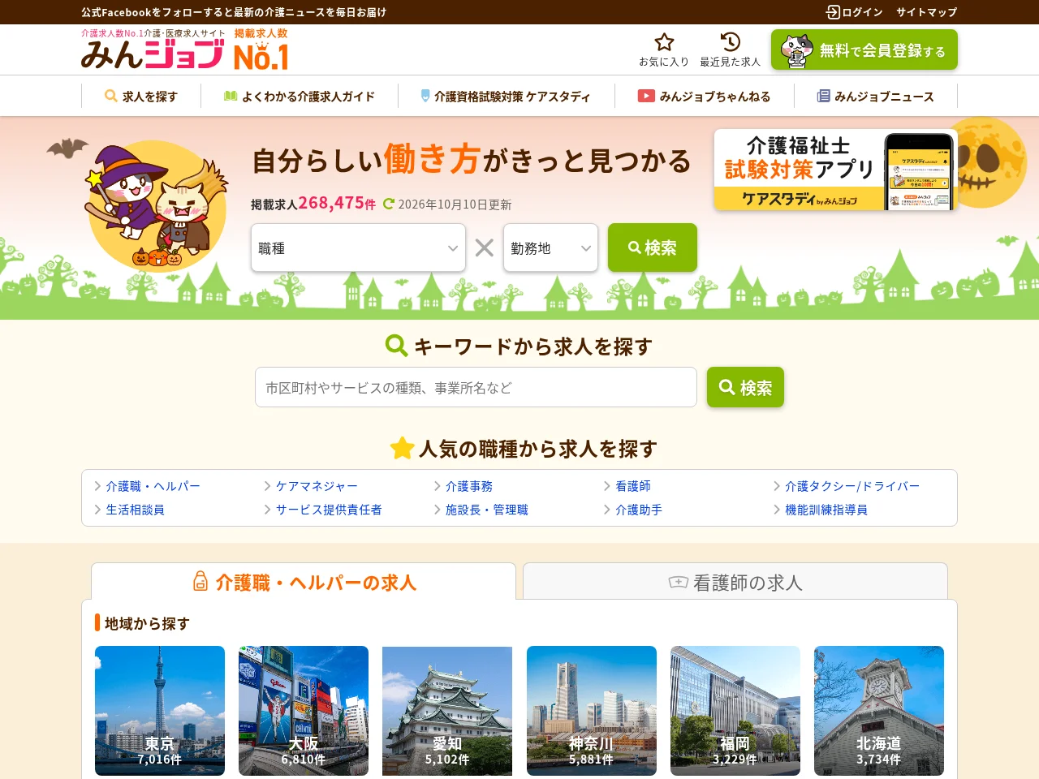This screenshot has width=1039, height=779.
Task: Click the 介護事務 job link
Action: tap(468, 486)
